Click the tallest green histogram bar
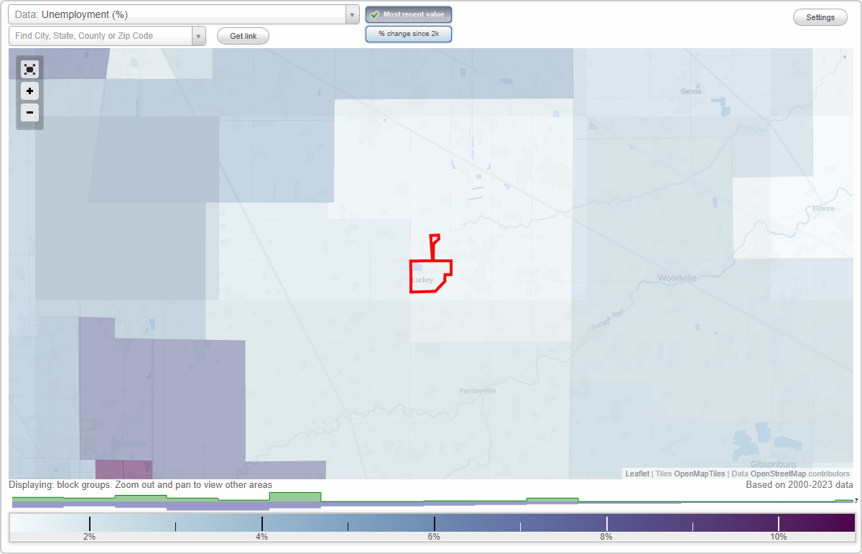The width and height of the screenshot is (862, 554). (295, 497)
